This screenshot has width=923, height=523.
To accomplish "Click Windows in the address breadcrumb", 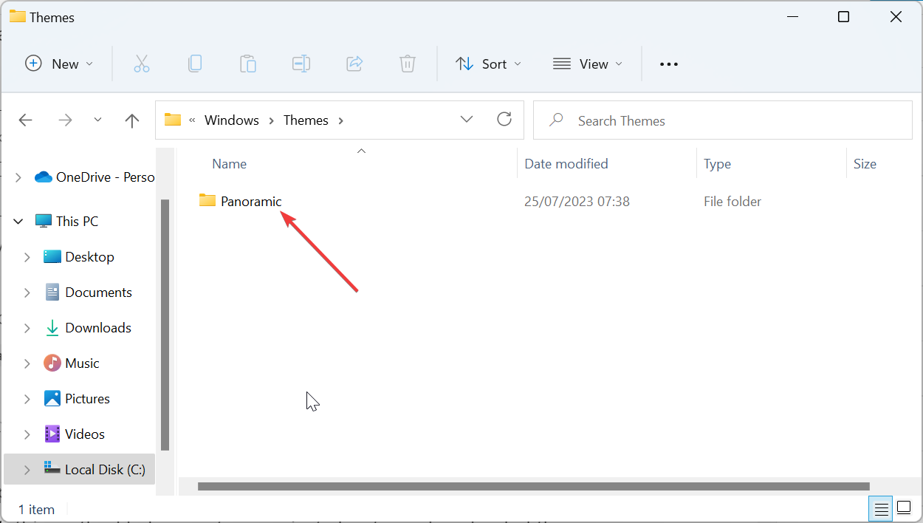I will (x=231, y=120).
